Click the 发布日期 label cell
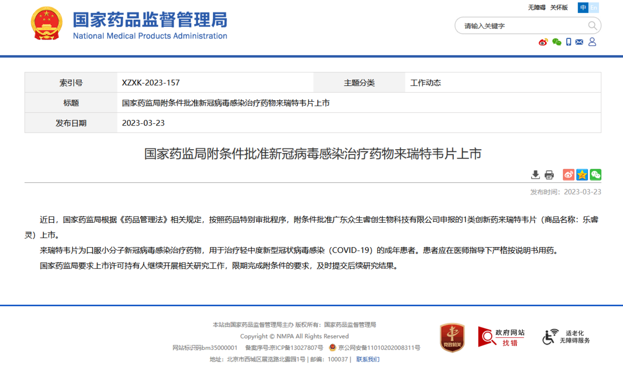 71,123
